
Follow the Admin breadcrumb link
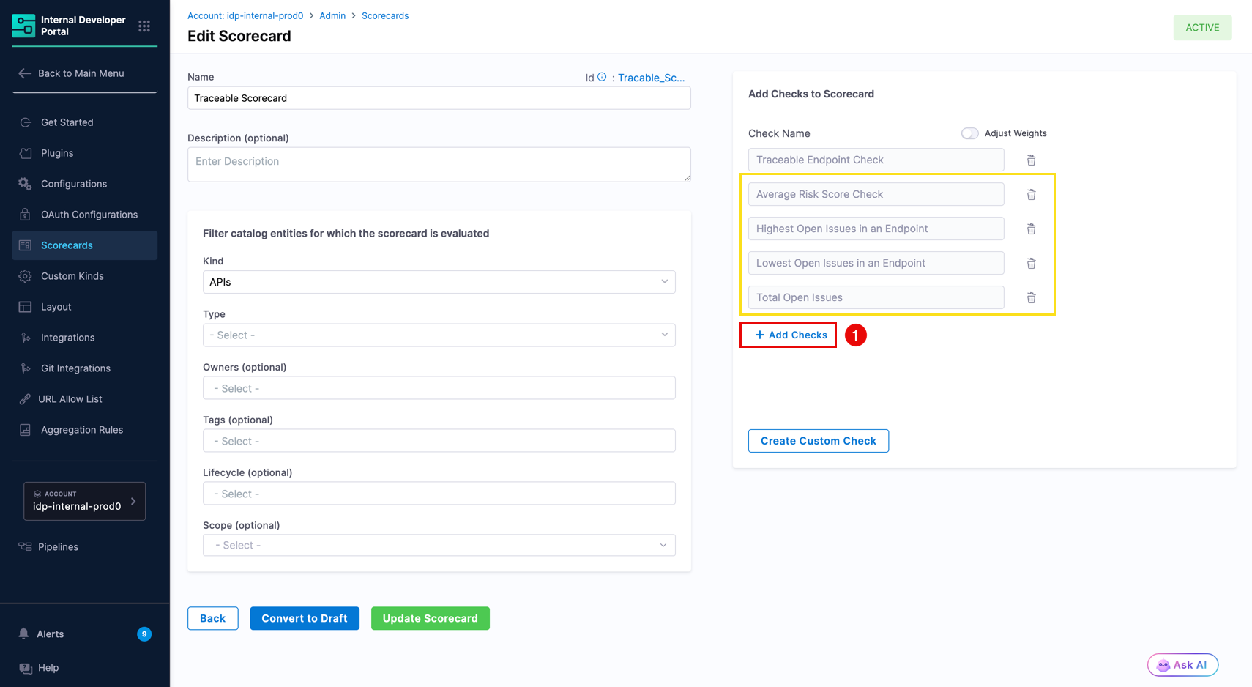pos(332,15)
